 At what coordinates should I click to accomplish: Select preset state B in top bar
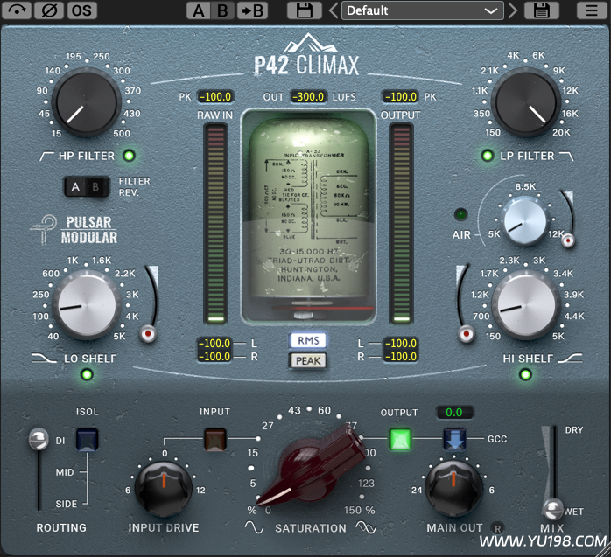pos(223,10)
